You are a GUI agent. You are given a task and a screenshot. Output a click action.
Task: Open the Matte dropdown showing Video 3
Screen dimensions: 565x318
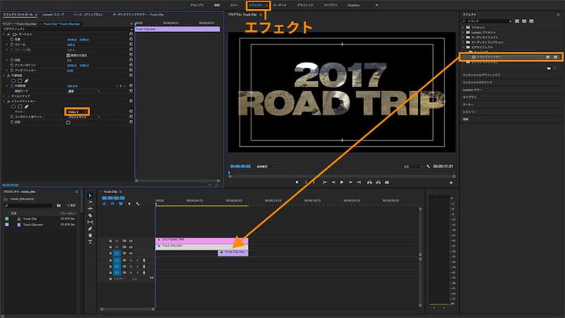coord(77,112)
